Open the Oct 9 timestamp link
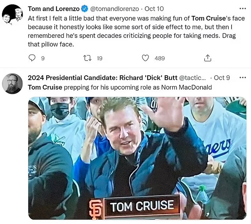The image size is (251, 224). click(222, 78)
